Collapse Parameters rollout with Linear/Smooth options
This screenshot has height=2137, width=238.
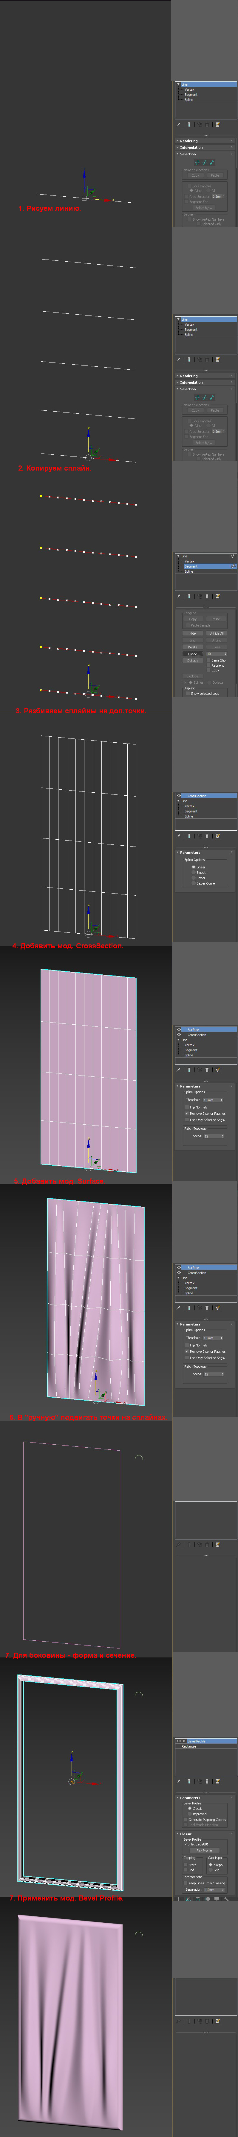click(178, 853)
